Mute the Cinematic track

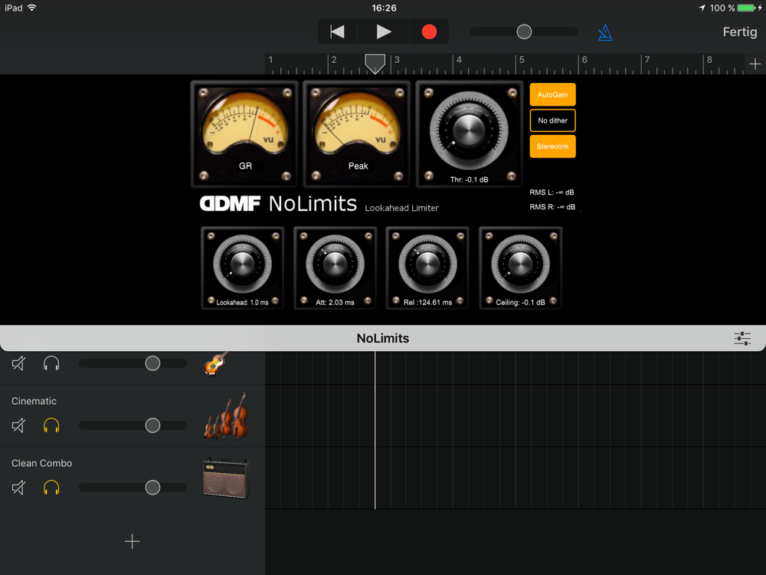(x=18, y=426)
